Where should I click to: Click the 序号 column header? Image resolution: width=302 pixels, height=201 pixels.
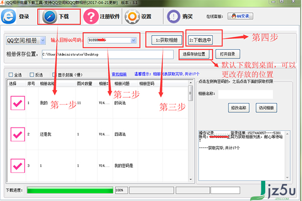coord(31,84)
